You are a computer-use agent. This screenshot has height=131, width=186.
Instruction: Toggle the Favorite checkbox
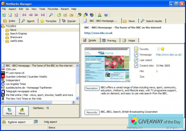point(159,49)
